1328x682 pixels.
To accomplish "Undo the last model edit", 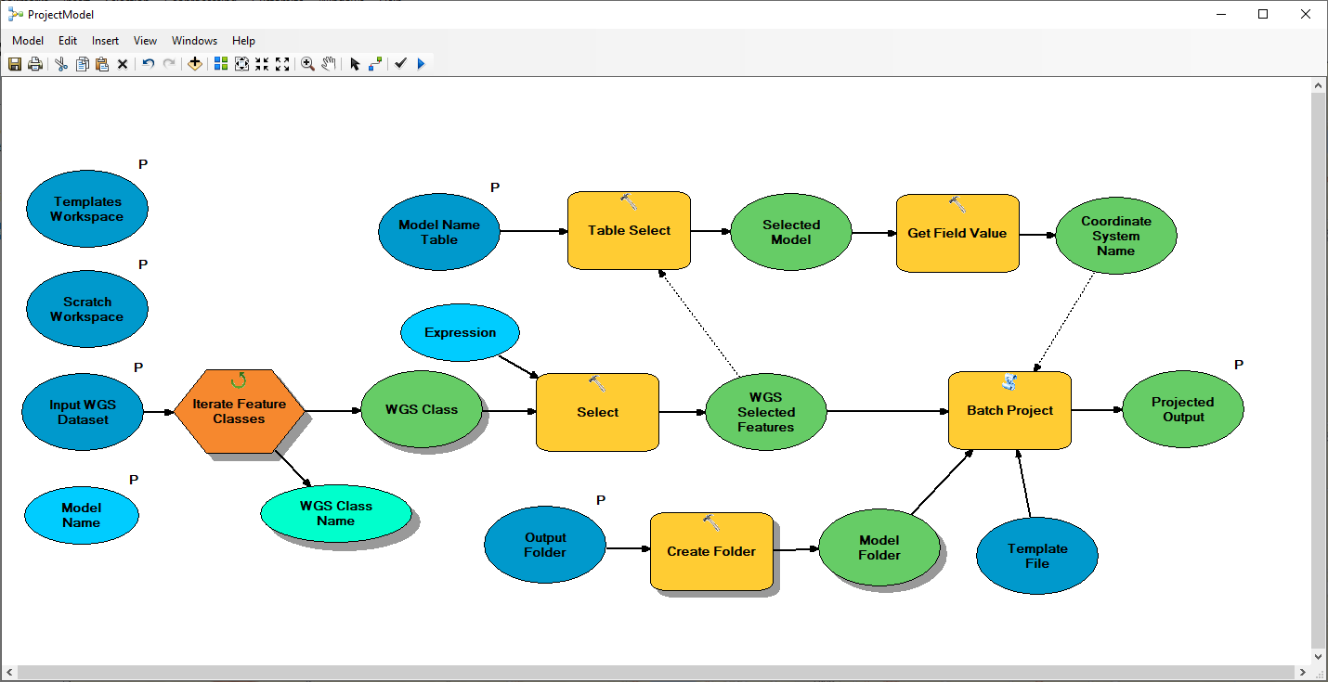I will pyautogui.click(x=149, y=64).
